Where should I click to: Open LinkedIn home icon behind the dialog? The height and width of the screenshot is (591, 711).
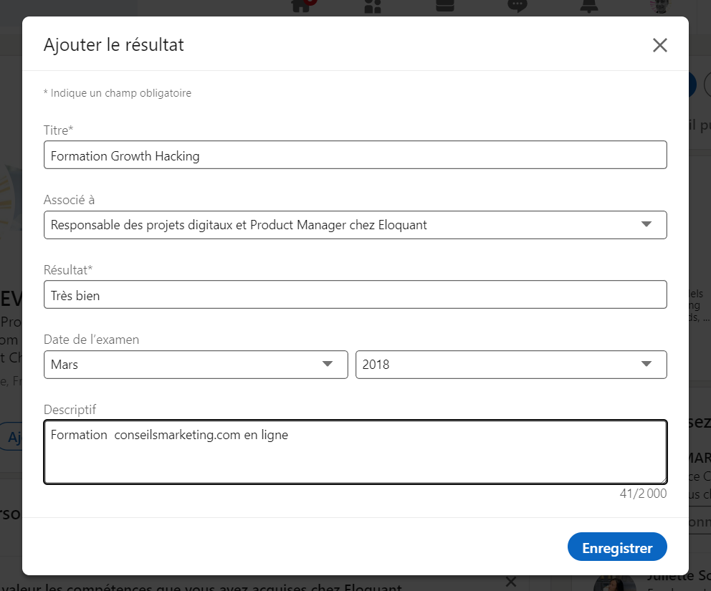point(301,6)
